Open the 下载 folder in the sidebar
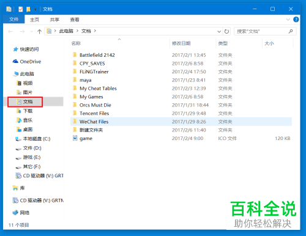Viewport: 306px width, 236px height. pos(28,111)
